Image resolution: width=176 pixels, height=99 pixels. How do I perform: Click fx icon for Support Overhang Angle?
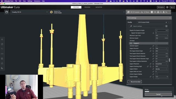153,67
